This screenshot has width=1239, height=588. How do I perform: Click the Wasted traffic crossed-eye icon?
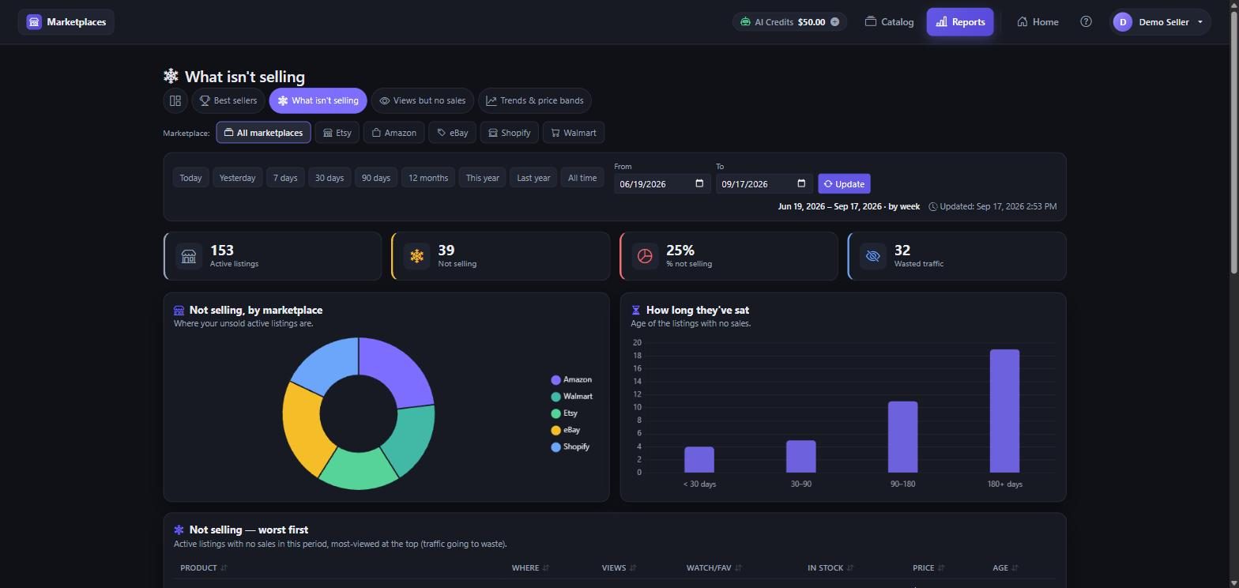coord(872,256)
